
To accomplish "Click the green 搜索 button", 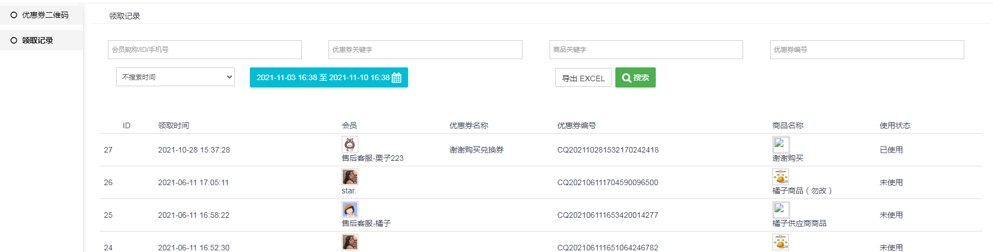I will 635,78.
